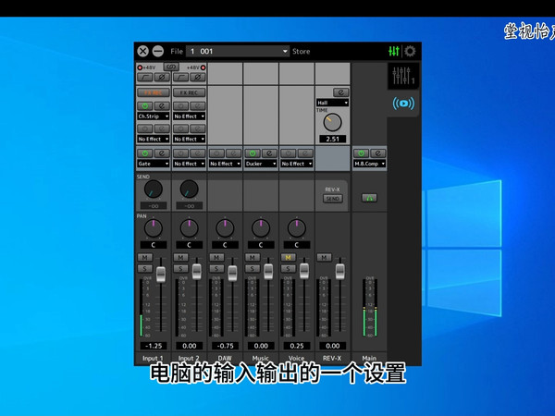Click the headphone monitor button on Main

pyautogui.click(x=369, y=198)
